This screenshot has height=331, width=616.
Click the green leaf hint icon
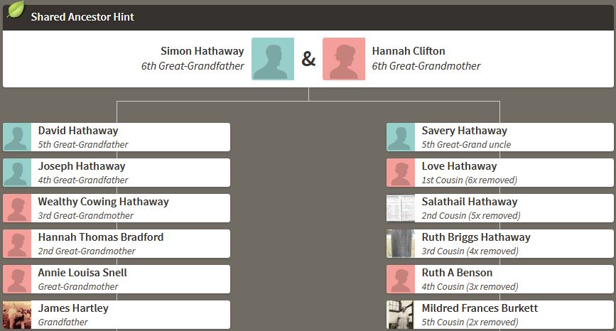(x=16, y=11)
